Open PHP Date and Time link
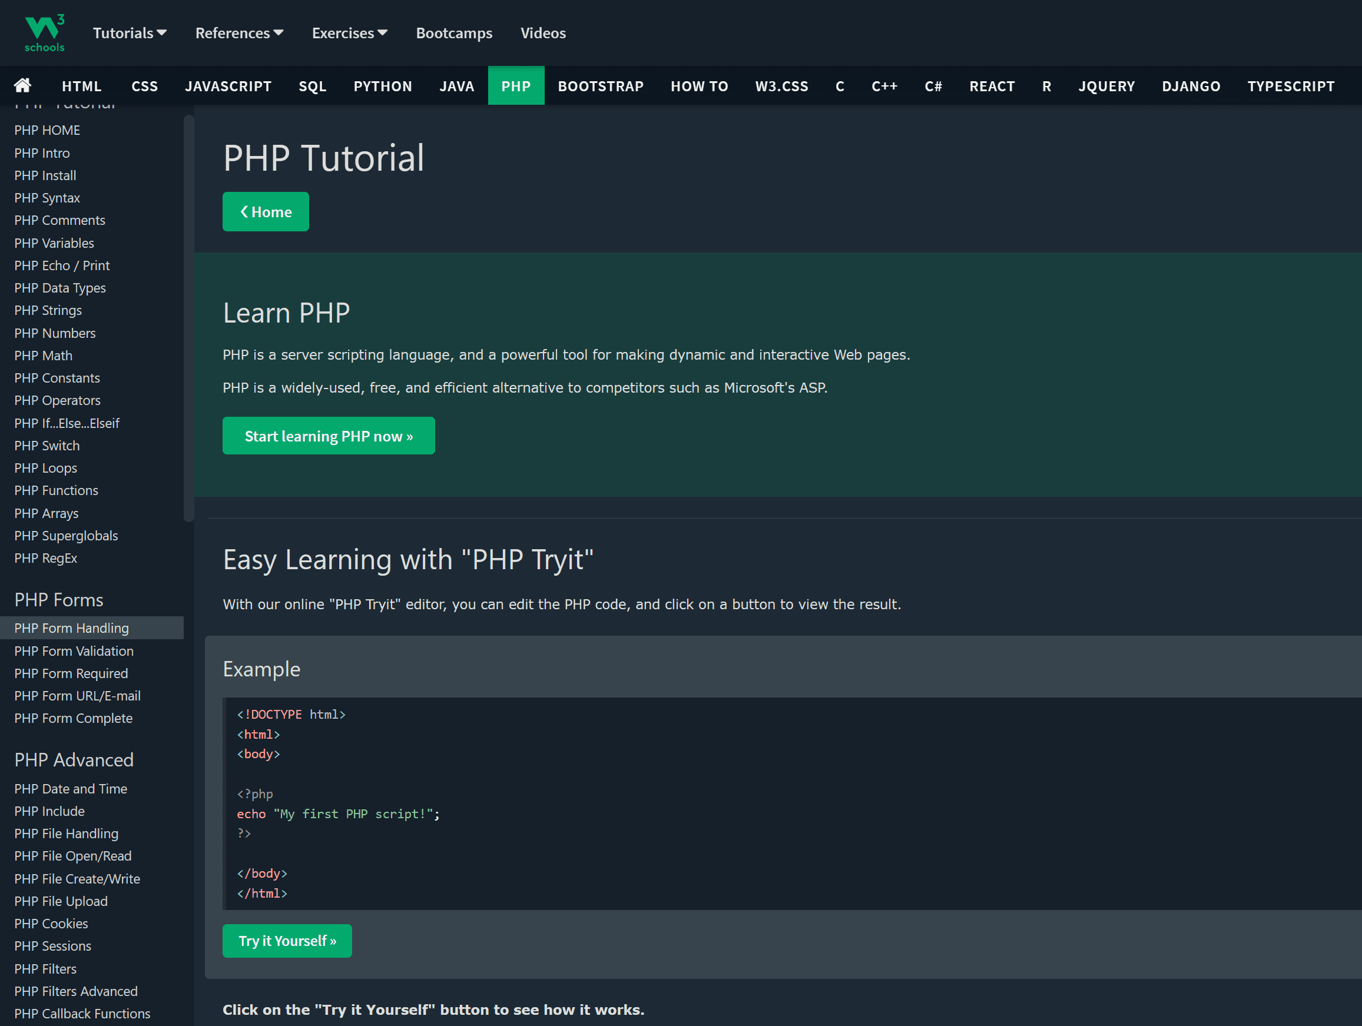1362x1026 pixels. tap(69, 788)
